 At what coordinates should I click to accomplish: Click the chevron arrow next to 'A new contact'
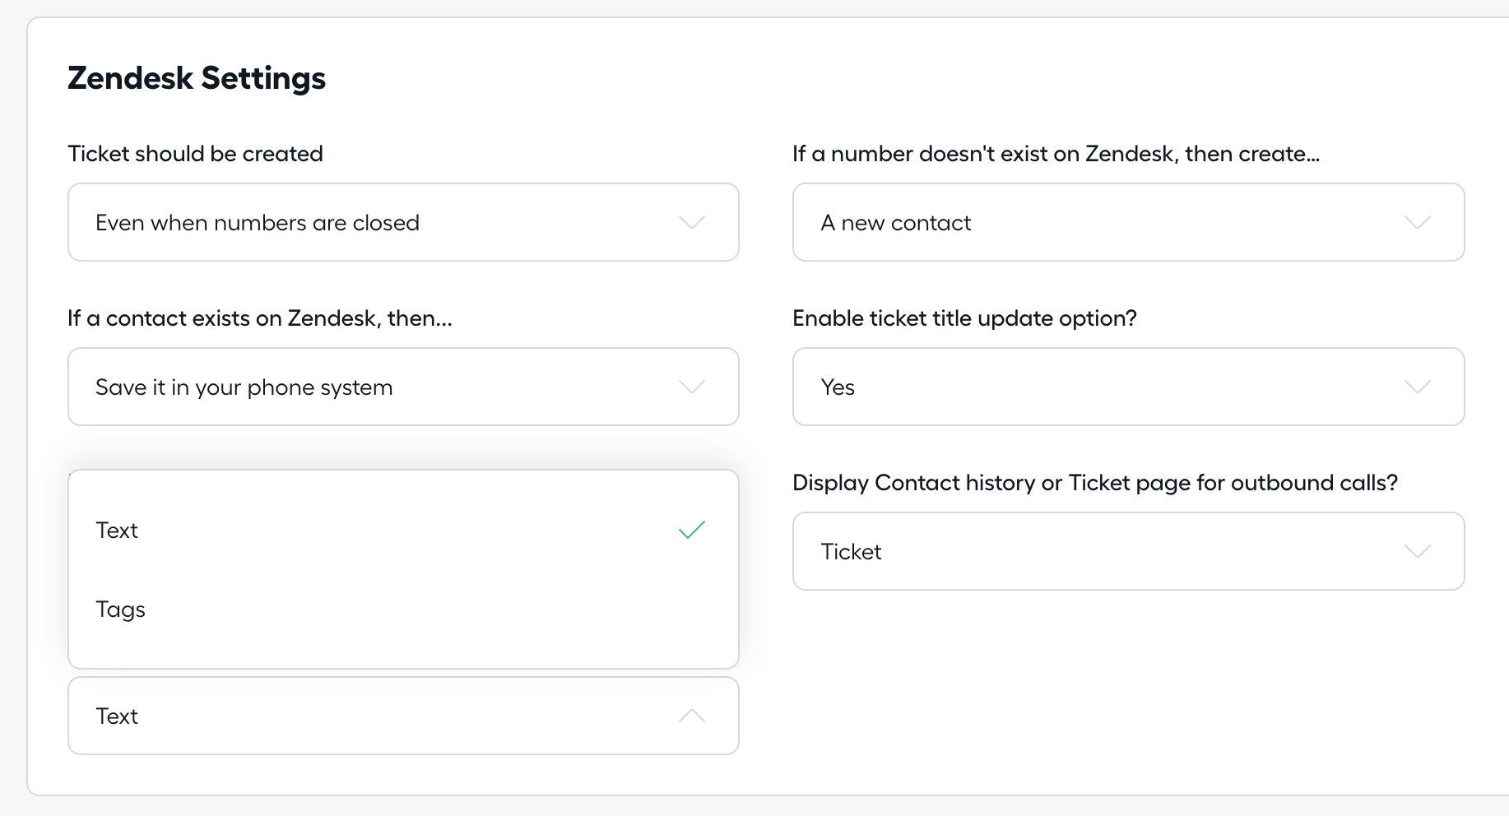click(1417, 222)
